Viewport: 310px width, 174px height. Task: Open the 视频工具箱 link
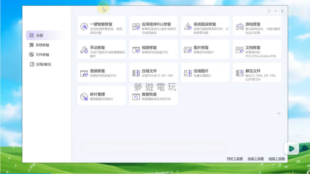[276, 159]
